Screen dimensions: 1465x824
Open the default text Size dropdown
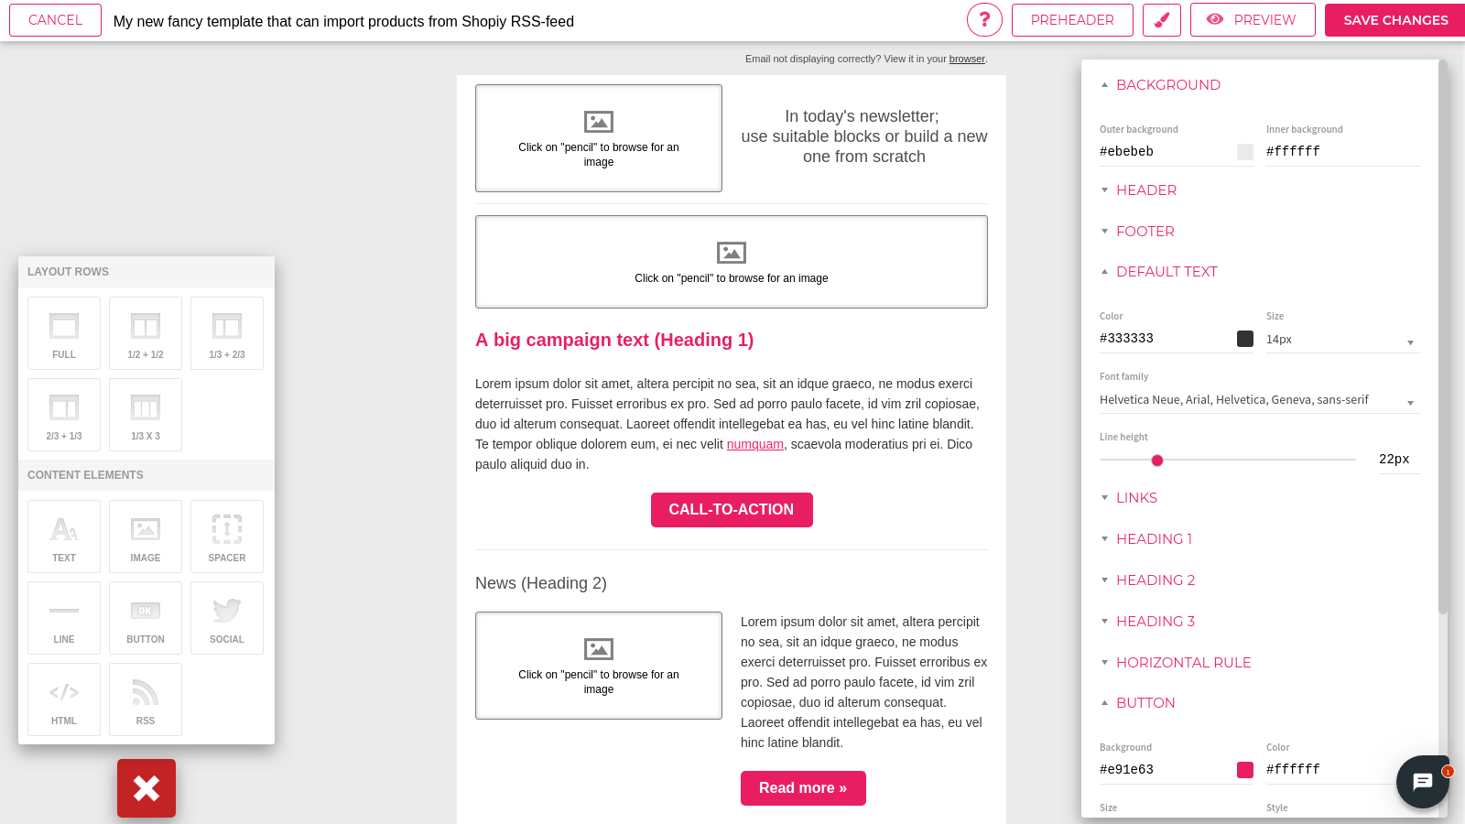(x=1341, y=340)
